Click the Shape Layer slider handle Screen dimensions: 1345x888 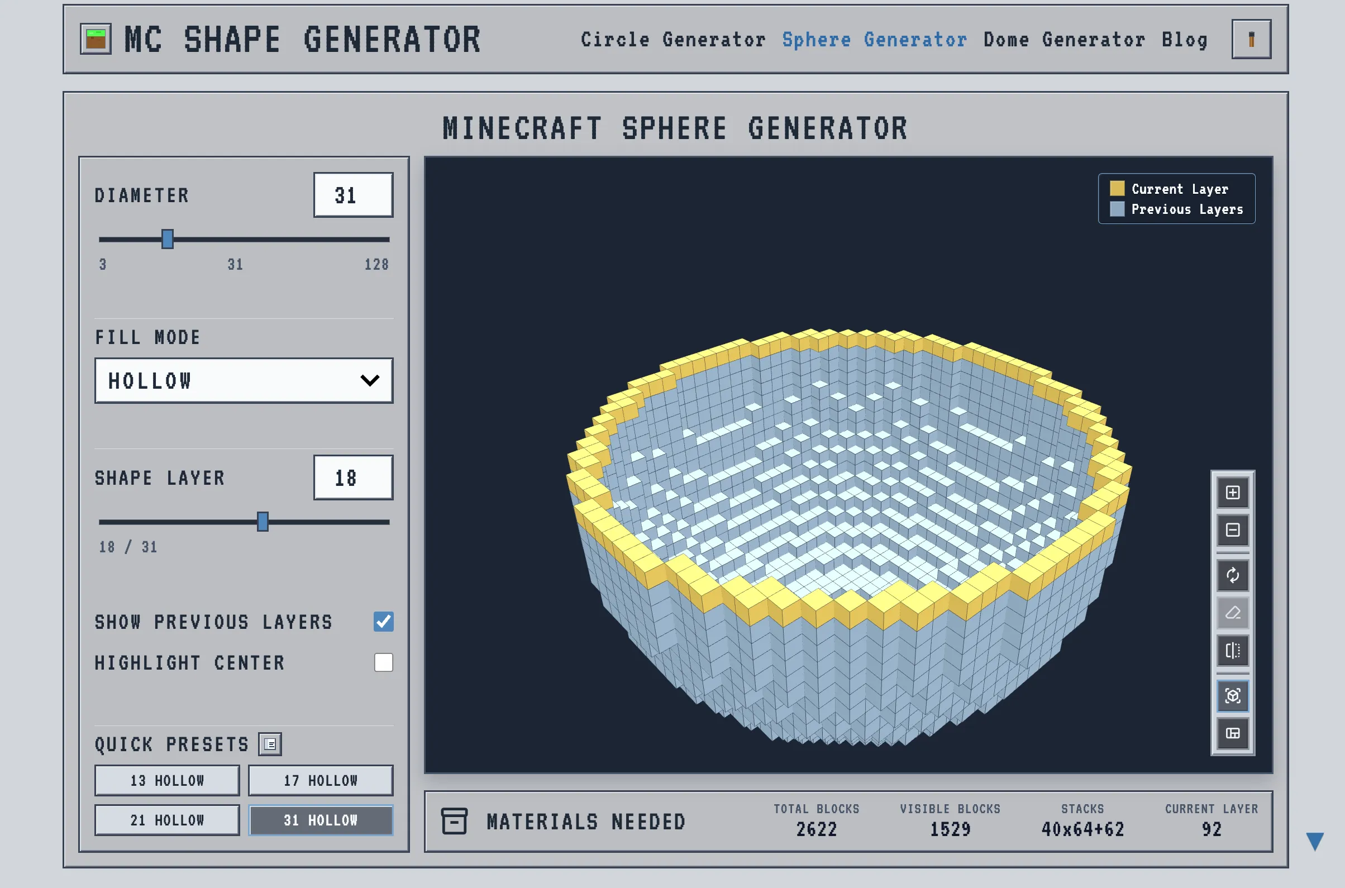[263, 522]
